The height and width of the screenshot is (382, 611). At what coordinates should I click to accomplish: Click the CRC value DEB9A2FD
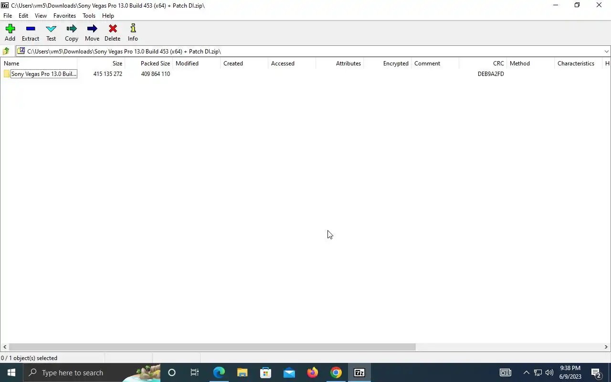click(491, 74)
